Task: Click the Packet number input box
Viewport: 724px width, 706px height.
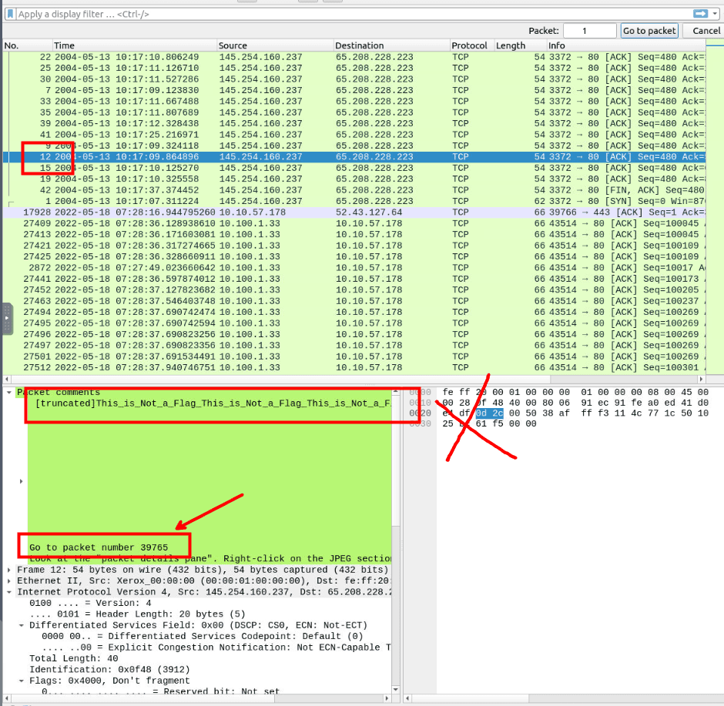Action: click(589, 31)
